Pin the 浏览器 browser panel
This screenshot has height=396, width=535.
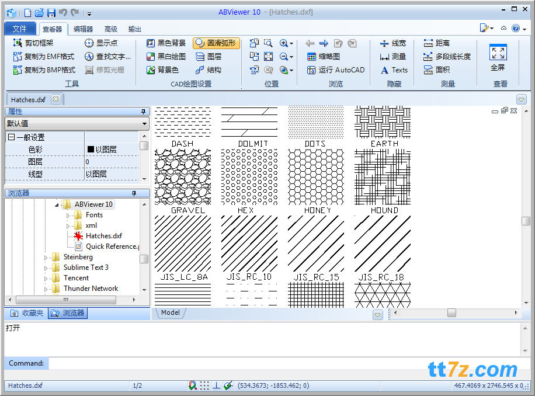coord(134,193)
